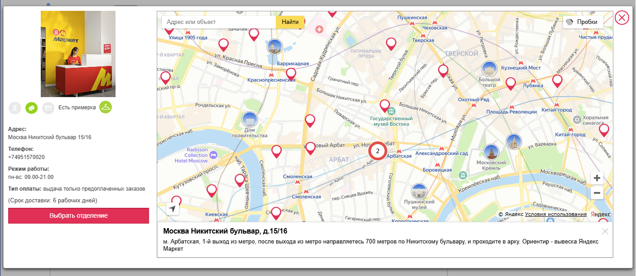
Task: Click the gray bank card icon
Action: coord(48,108)
